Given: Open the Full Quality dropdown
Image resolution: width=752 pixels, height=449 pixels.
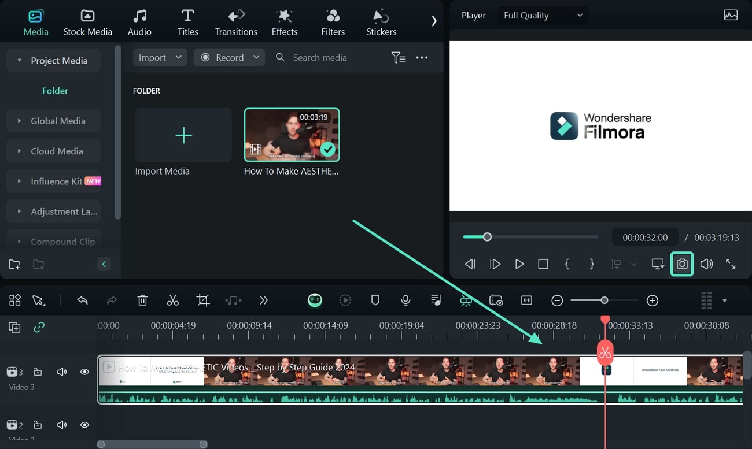Looking at the screenshot, I should pos(543,16).
